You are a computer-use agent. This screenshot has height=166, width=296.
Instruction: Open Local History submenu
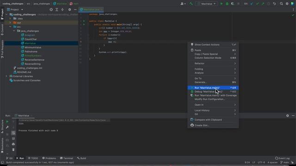point(213,110)
